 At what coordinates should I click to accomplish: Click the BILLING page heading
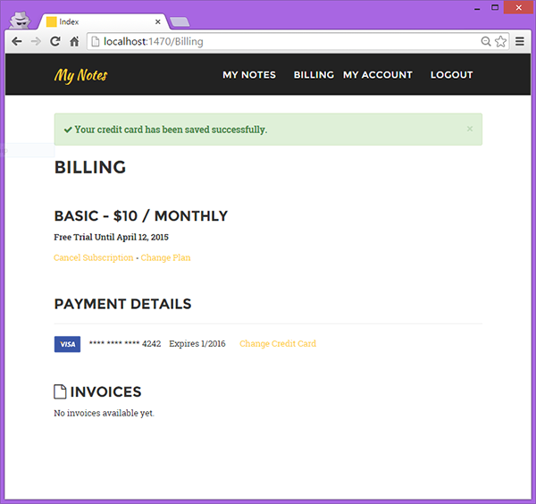point(90,167)
